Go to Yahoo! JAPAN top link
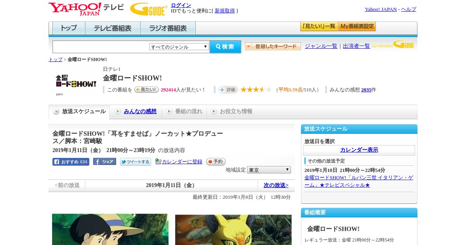The image size is (466, 245). point(381,9)
